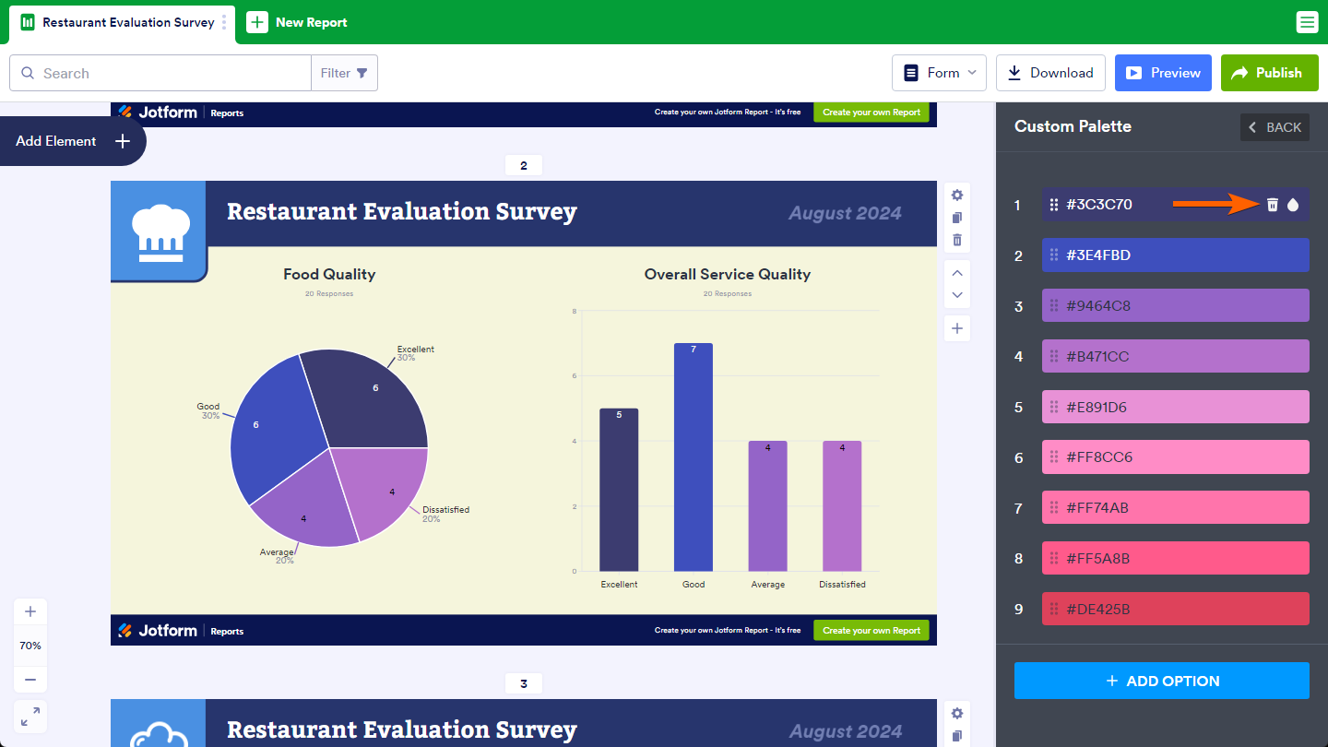The image size is (1328, 747).
Task: Open the hamburger menu at top right
Action: coord(1307,22)
